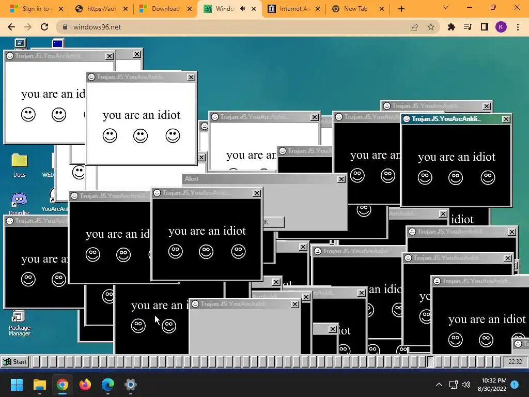Expand the tab search chevron
Screen dimensions: 529x397
446,7
